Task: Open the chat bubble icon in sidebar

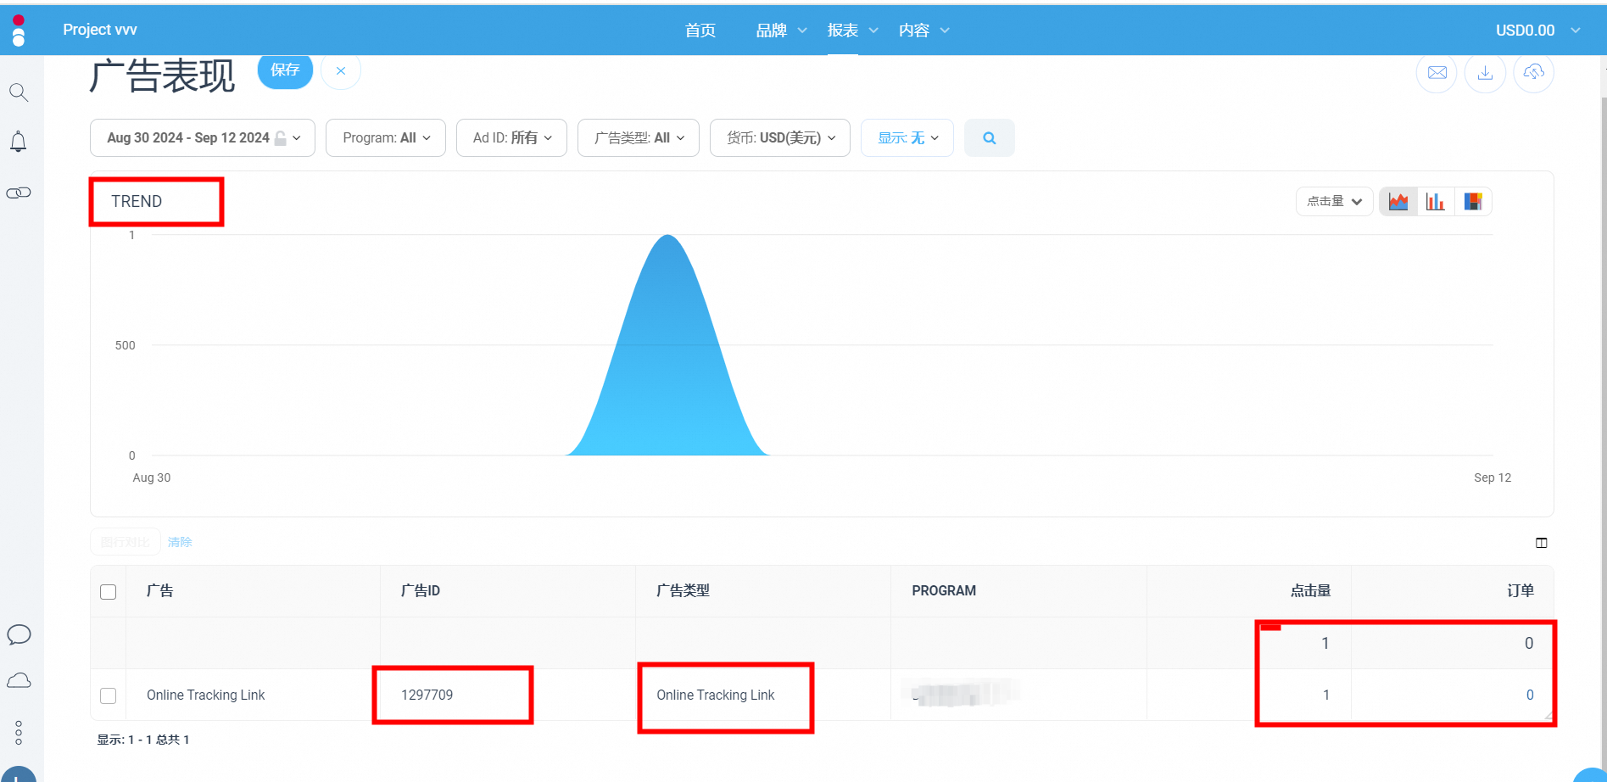Action: [19, 634]
